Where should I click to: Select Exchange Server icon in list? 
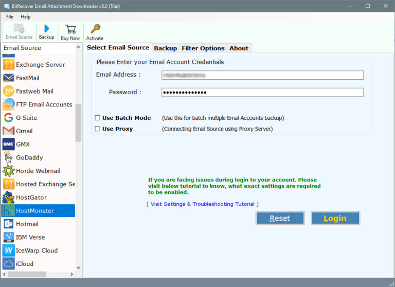9,65
